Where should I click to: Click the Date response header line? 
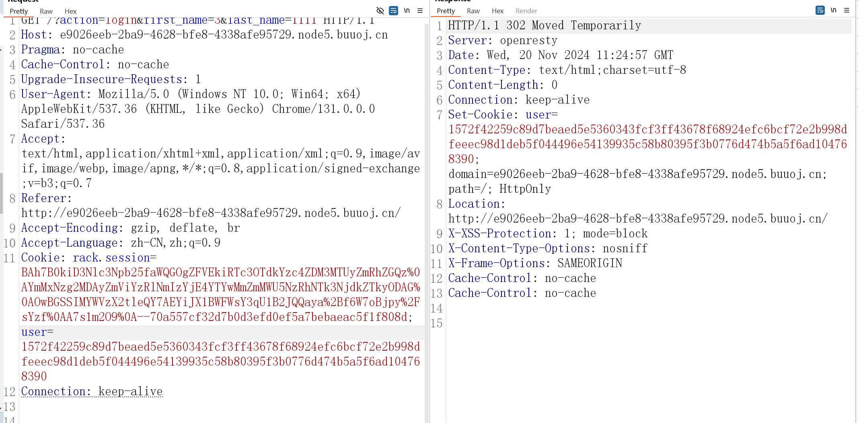point(561,55)
